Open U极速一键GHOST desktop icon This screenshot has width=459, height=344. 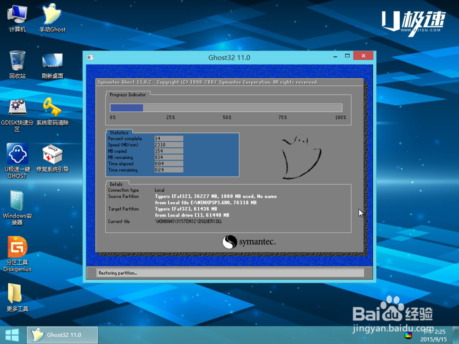point(17,161)
